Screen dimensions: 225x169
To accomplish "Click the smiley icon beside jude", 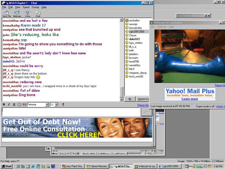I will point(127,50).
